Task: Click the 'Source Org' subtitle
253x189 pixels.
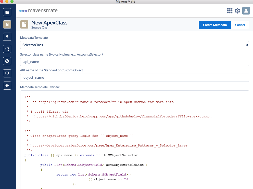Action: point(39,28)
